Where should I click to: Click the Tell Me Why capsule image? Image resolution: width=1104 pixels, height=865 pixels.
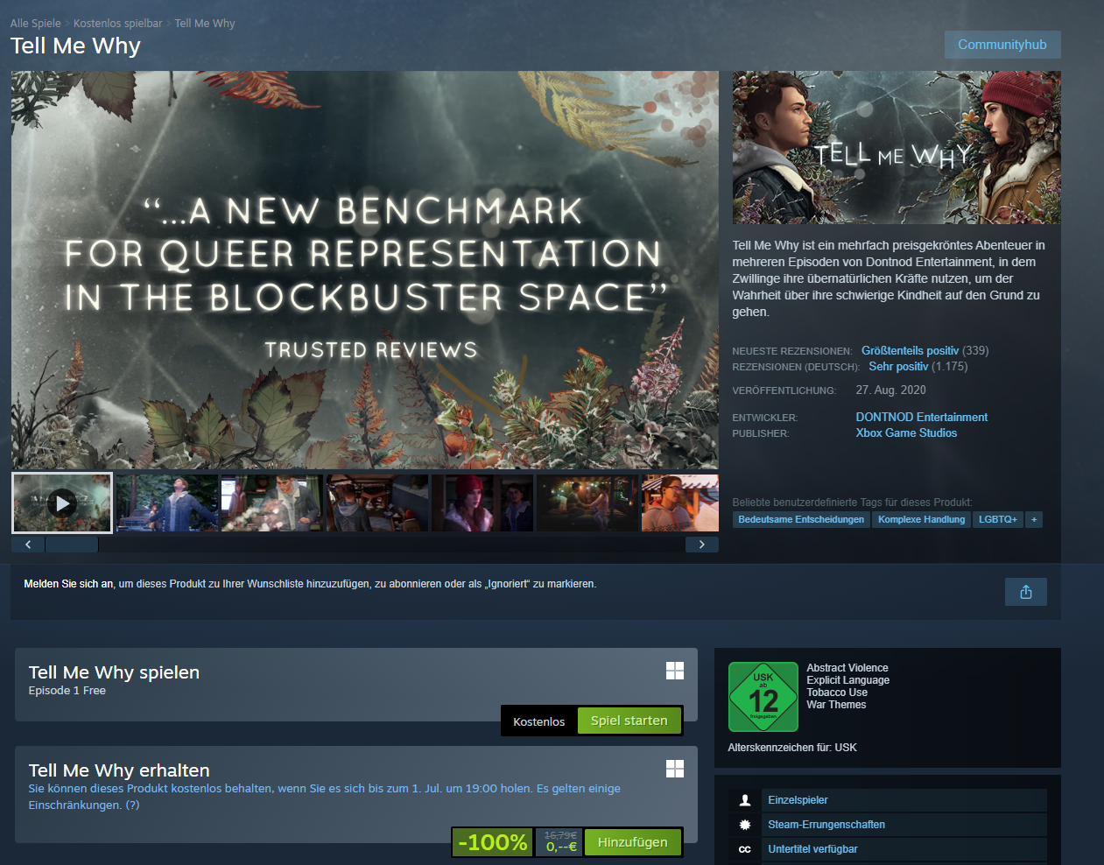pos(897,147)
